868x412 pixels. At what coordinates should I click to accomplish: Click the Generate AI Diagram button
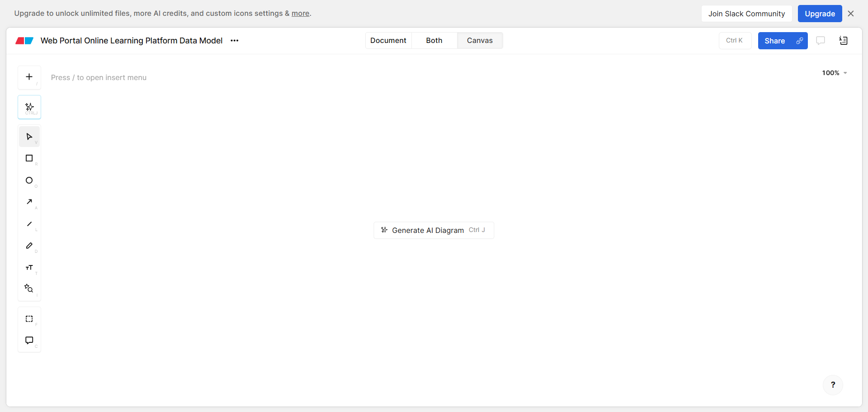(434, 230)
